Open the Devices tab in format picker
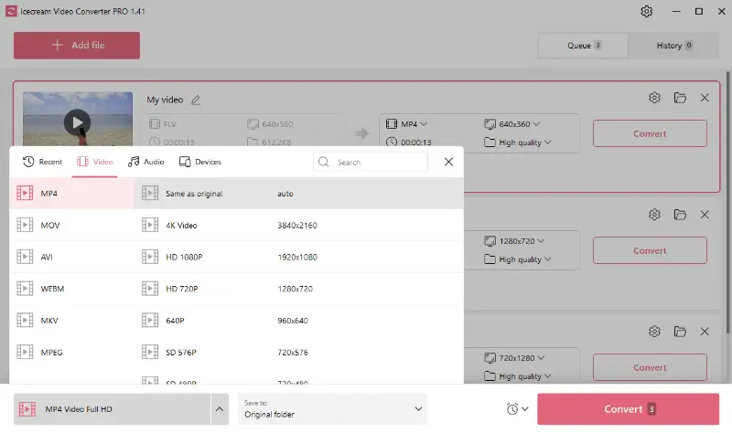732x433 pixels. point(200,162)
